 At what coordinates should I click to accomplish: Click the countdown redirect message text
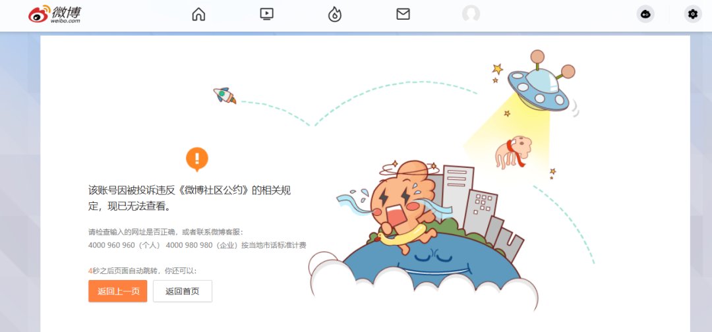(x=142, y=271)
